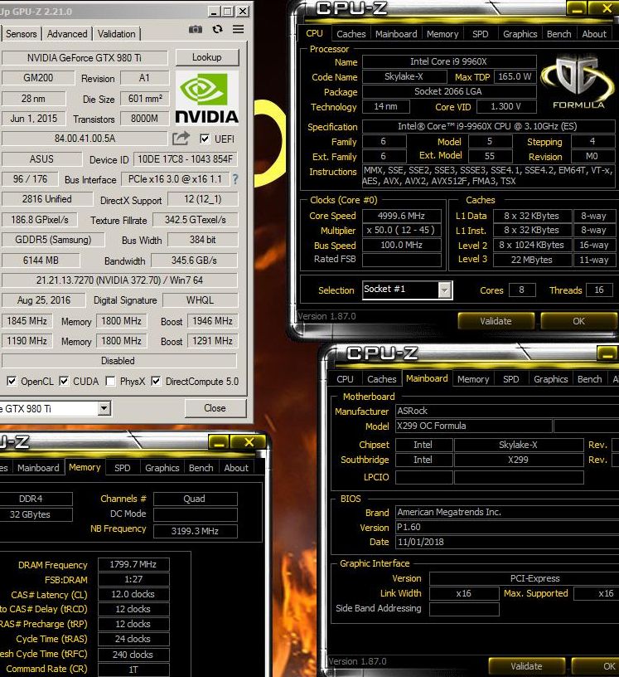The image size is (619, 677).
Task: Toggle the UEFI checkbox
Action: click(205, 139)
